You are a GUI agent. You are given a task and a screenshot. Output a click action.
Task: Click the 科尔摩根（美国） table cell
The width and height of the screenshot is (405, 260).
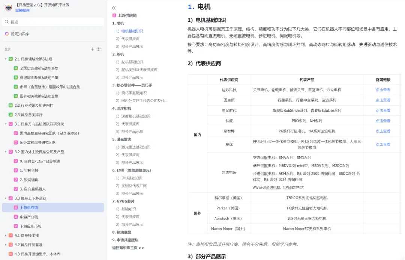(x=229, y=198)
